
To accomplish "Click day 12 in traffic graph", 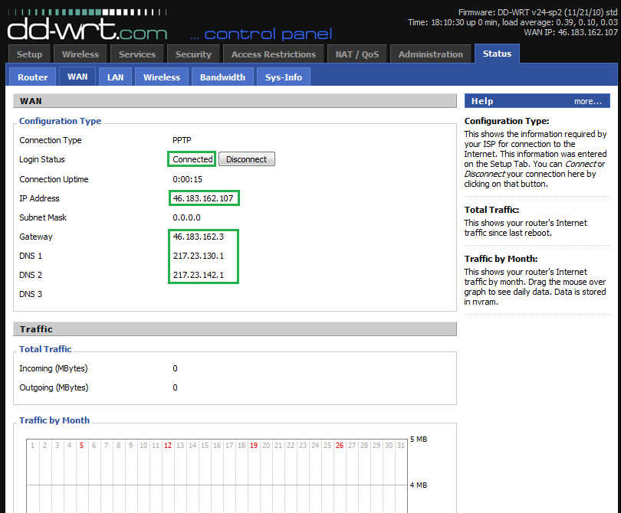I will coord(168,446).
